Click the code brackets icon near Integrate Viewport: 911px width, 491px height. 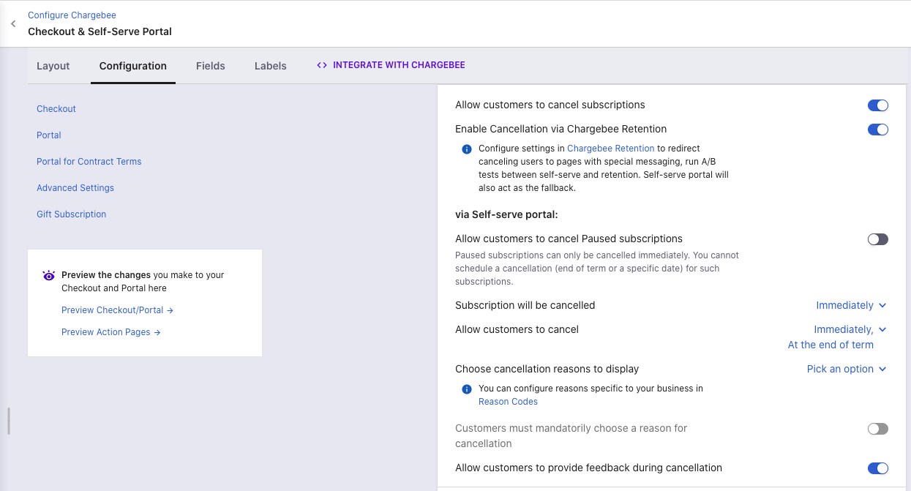click(x=321, y=65)
